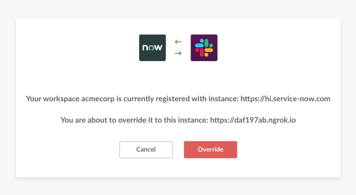This screenshot has width=356, height=195.
Task: Confirm with the red Override button
Action: click(210, 150)
